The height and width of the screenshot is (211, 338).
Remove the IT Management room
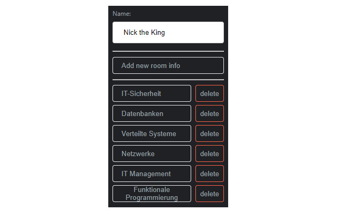coord(210,174)
